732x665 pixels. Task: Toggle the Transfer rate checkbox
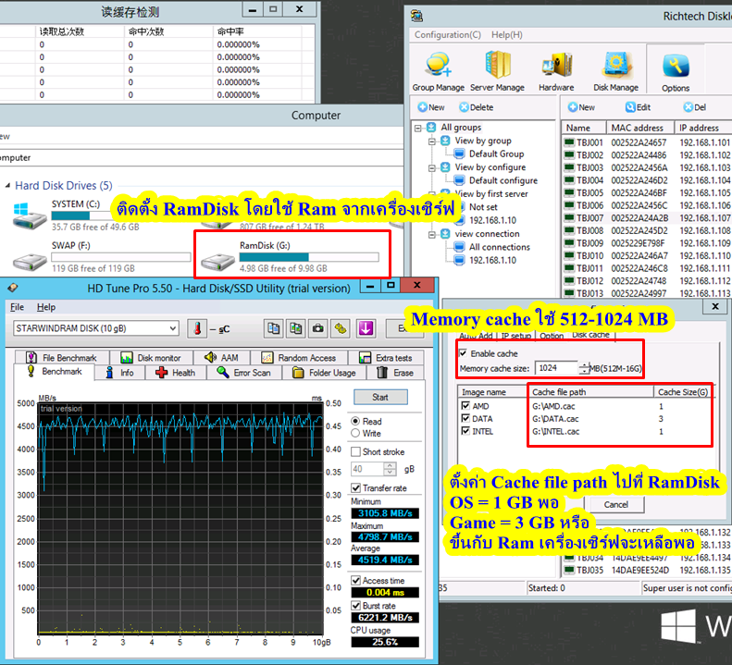click(355, 487)
